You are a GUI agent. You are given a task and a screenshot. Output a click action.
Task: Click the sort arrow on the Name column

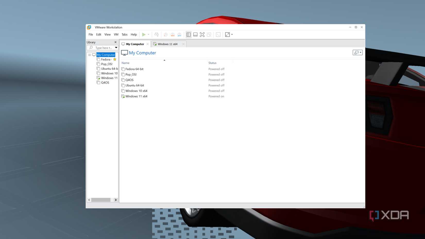pyautogui.click(x=164, y=60)
